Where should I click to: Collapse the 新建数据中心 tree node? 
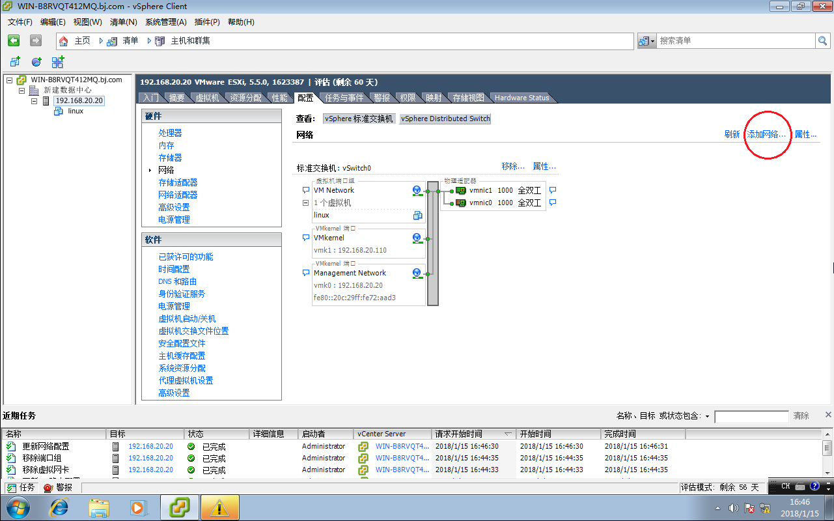click(22, 91)
